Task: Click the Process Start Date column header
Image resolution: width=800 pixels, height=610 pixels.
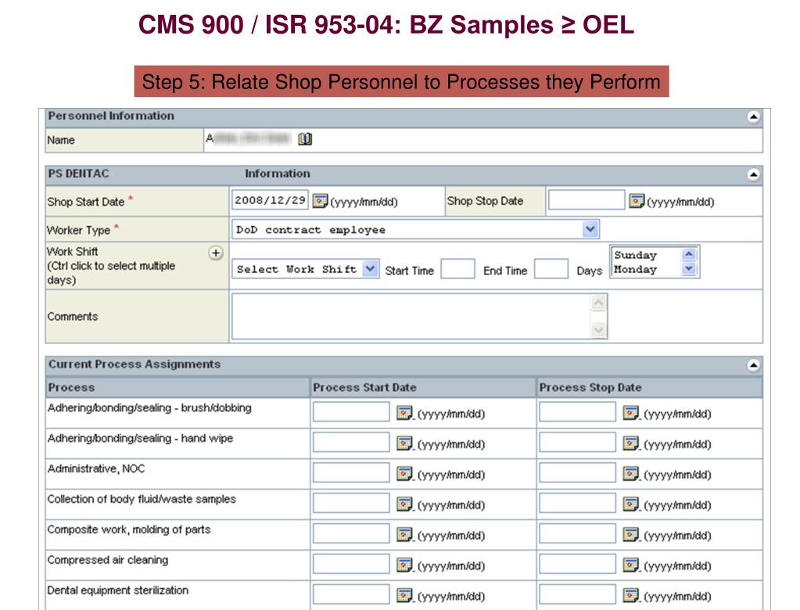Action: click(424, 387)
